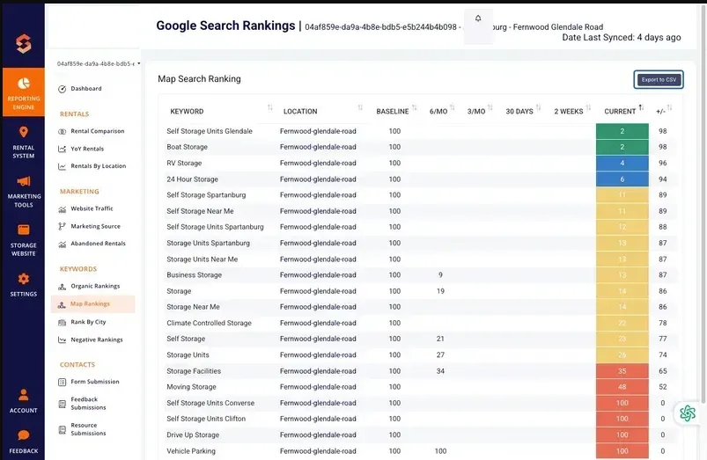The image size is (707, 460).
Task: Open Form Submission link
Action: (95, 382)
